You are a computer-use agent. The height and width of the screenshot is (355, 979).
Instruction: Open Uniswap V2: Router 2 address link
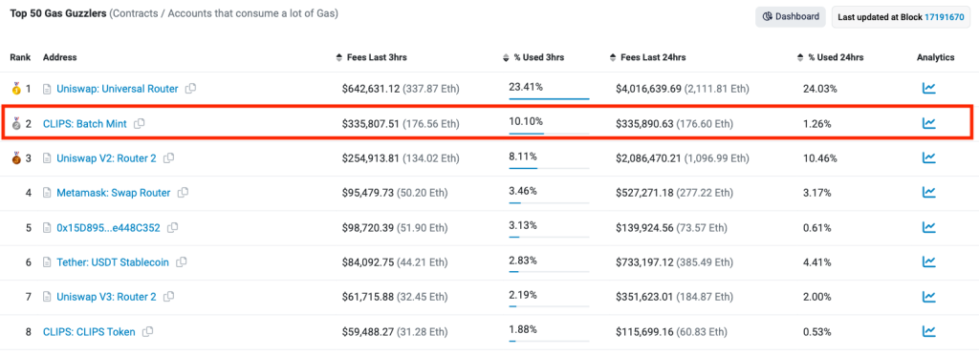[x=106, y=158]
